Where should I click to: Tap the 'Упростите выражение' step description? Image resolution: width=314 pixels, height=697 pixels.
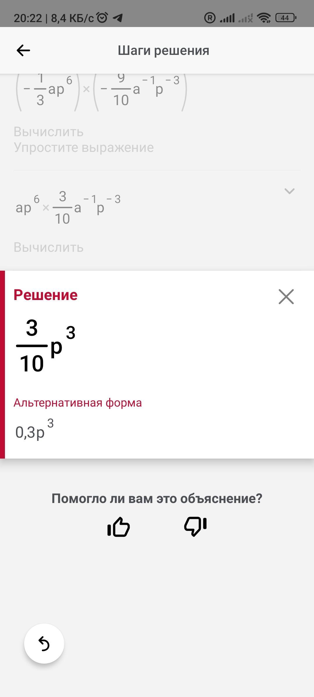[84, 147]
